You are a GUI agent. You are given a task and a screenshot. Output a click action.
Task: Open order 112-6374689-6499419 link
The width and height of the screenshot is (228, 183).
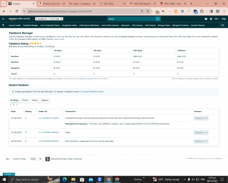[48, 141]
